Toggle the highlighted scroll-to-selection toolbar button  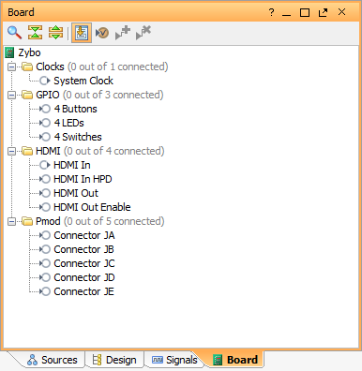[x=82, y=33]
